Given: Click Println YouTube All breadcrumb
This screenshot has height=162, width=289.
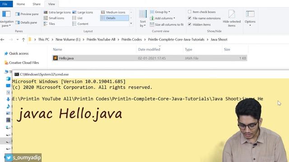Looking at the screenshot, I should coord(101,40).
